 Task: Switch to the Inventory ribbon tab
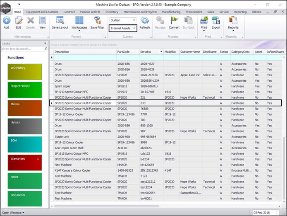[112, 12]
